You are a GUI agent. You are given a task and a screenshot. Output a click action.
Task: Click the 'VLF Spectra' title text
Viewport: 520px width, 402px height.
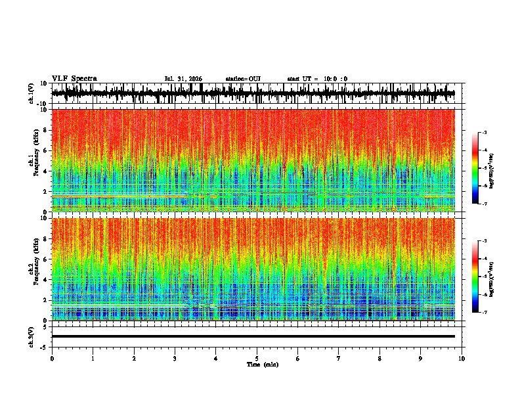(x=74, y=79)
